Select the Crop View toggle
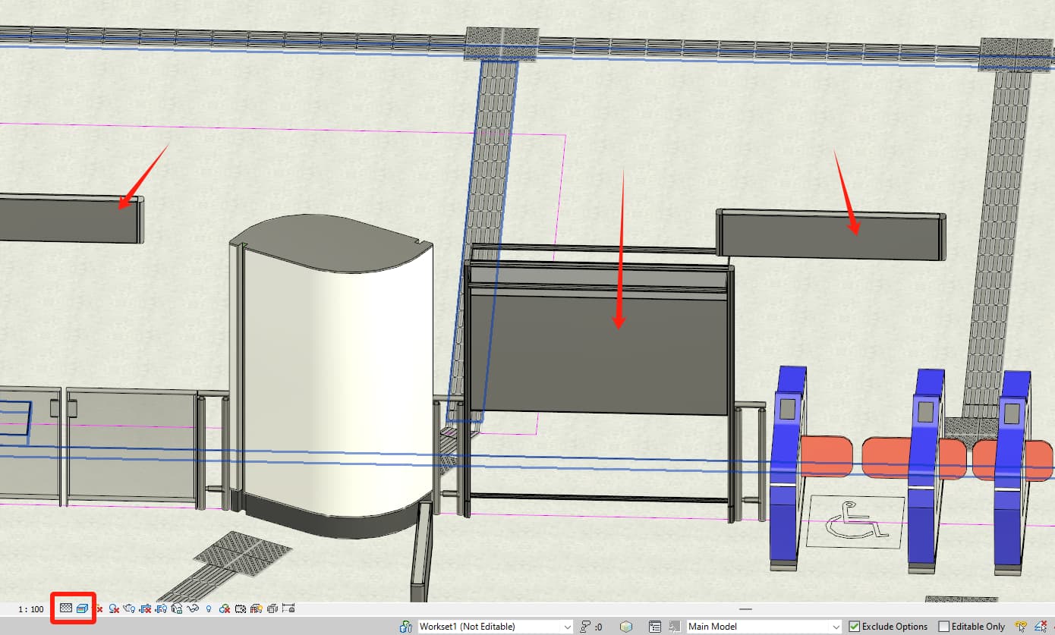 [x=143, y=608]
